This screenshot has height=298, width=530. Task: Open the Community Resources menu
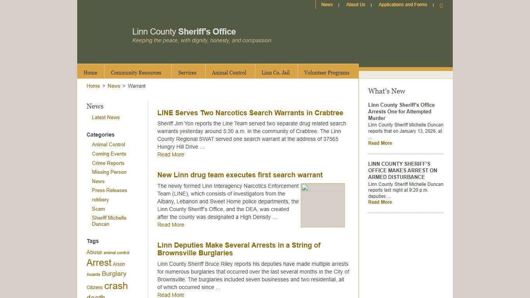click(136, 73)
